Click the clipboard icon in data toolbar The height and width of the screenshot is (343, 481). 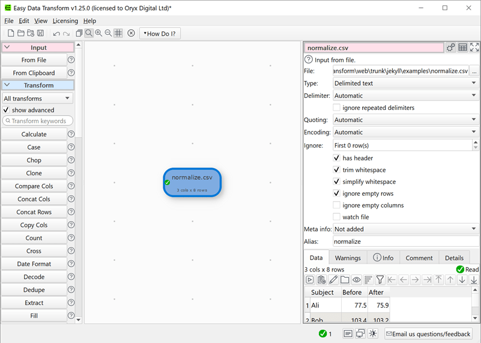(321, 280)
